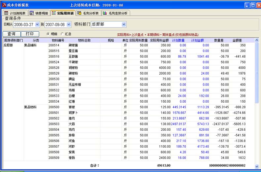
Task: Select the 明细 radio button
Action: click(48, 34)
